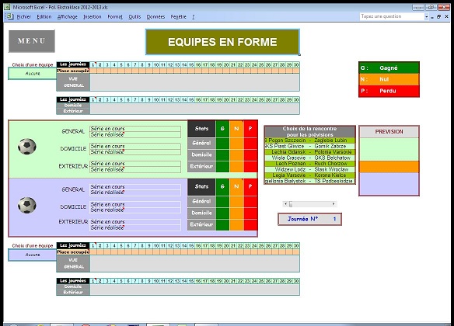Select the Legia Varsovie - Korona Kielce match

[x=309, y=175]
